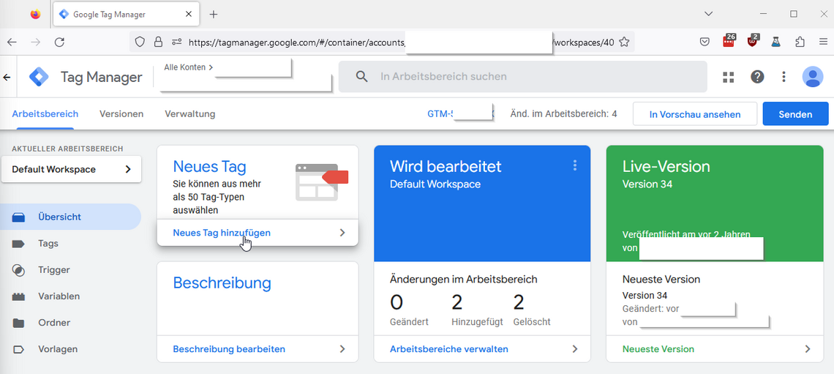Open three-dot menu on Wird bearbeitet card

click(575, 166)
